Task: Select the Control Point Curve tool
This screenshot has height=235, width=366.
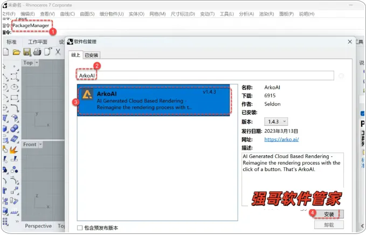Action: click(x=14, y=76)
